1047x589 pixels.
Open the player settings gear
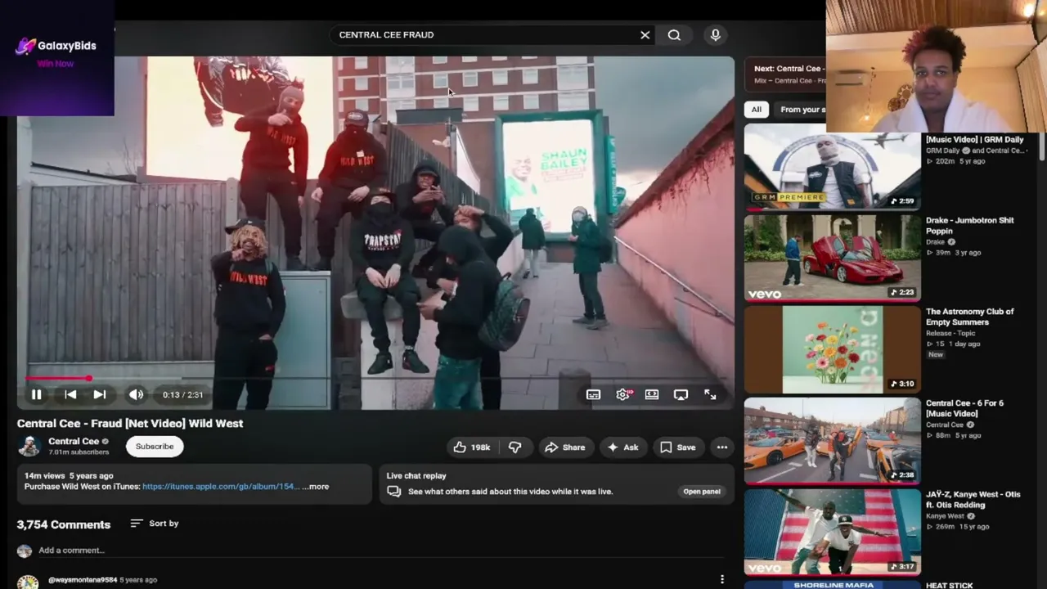tap(623, 394)
